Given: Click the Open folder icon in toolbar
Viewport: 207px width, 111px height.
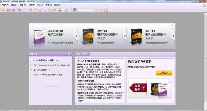Looking at the screenshot, I should (x=4, y=10).
